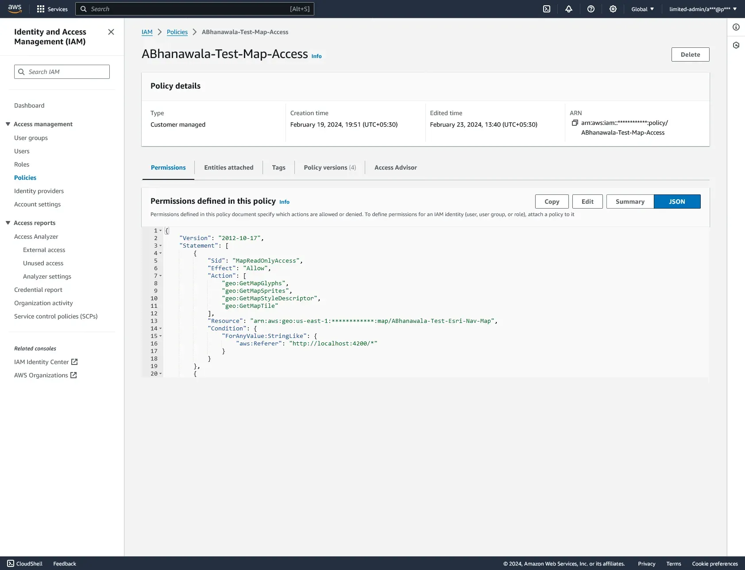Click the AWS logo home icon
The image size is (745, 570).
[x=15, y=9]
